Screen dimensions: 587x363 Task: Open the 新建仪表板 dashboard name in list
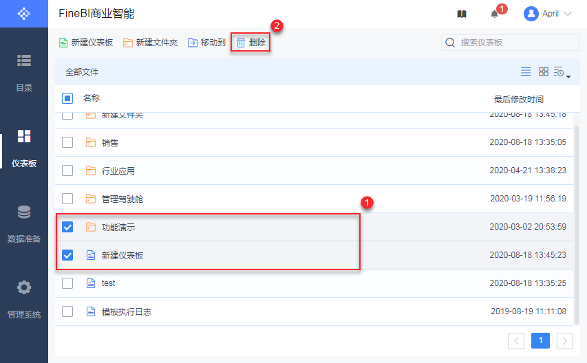[122, 256]
